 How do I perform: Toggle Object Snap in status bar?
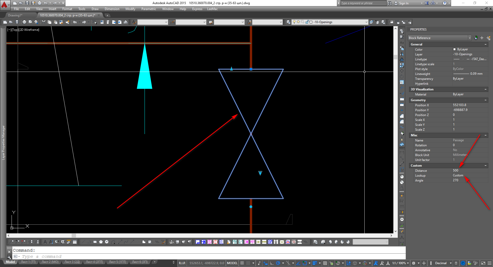(305, 263)
